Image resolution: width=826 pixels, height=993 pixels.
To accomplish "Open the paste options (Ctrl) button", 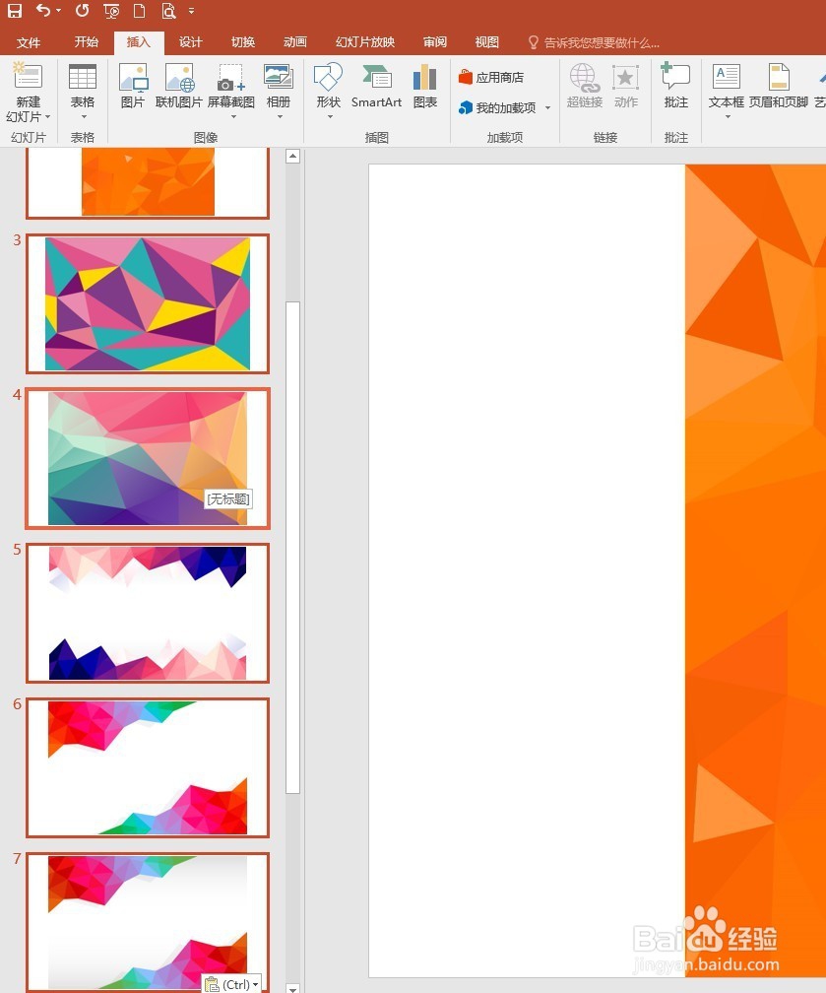I will (231, 984).
